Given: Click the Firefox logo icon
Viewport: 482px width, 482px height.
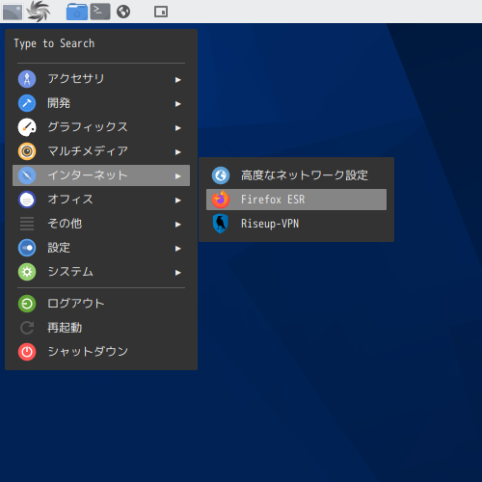Looking at the screenshot, I should [x=221, y=200].
